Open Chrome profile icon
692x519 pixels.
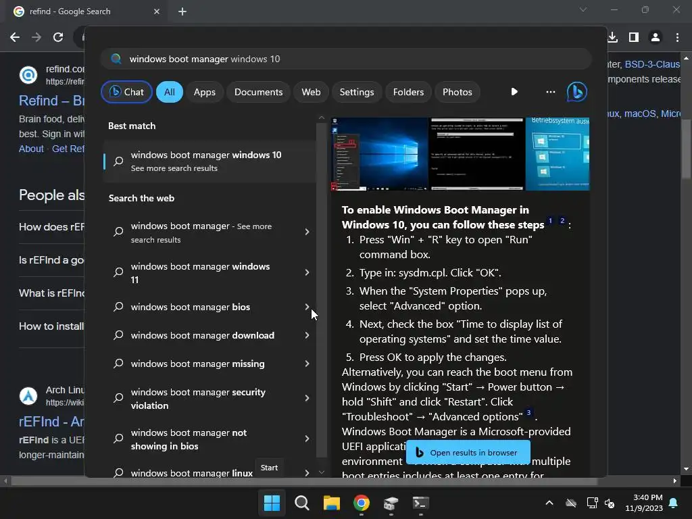tap(656, 37)
